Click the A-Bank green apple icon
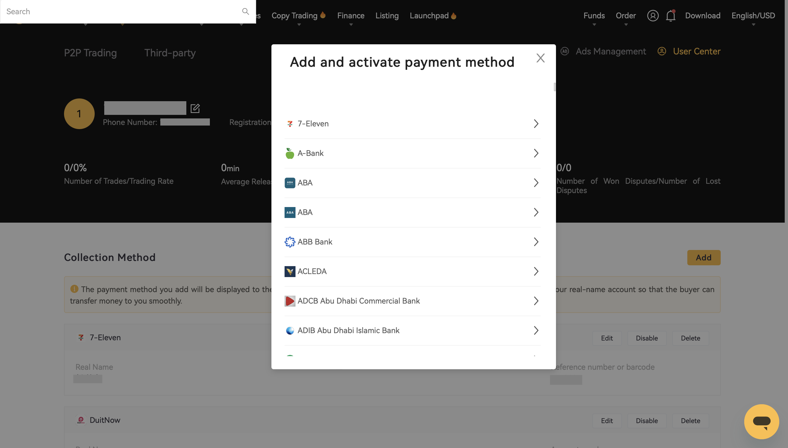Screen dimensions: 788x448 pyautogui.click(x=290, y=153)
